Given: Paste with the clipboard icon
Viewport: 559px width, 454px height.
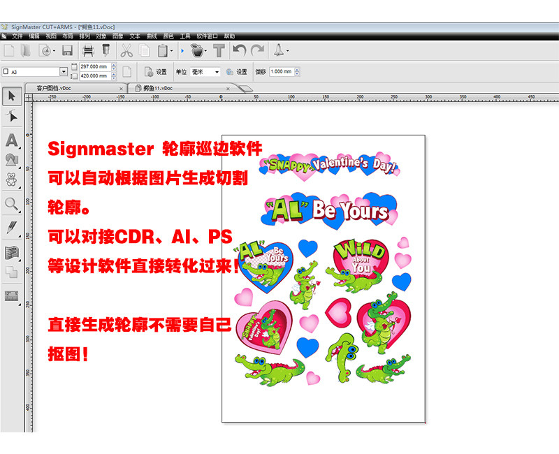Looking at the screenshot, I should 163,51.
